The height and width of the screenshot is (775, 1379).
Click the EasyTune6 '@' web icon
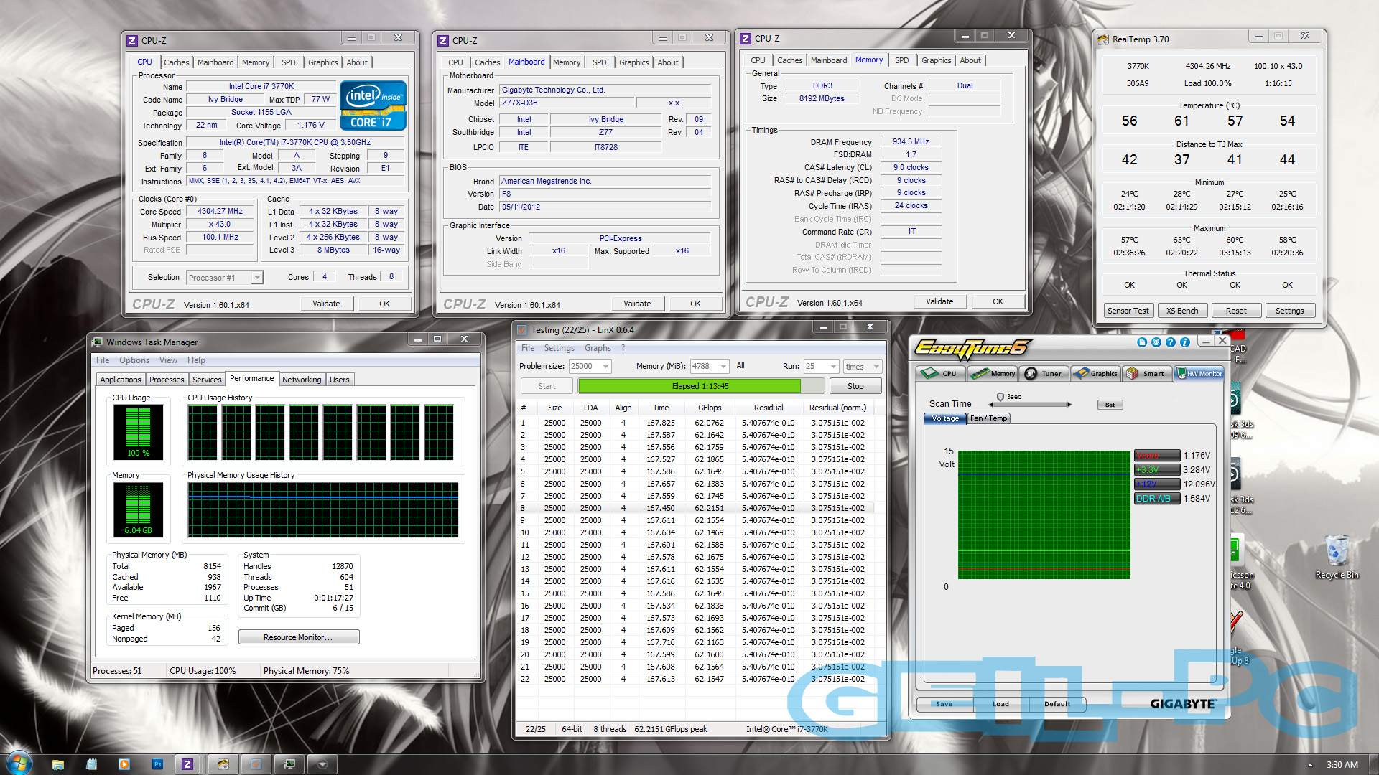1156,342
